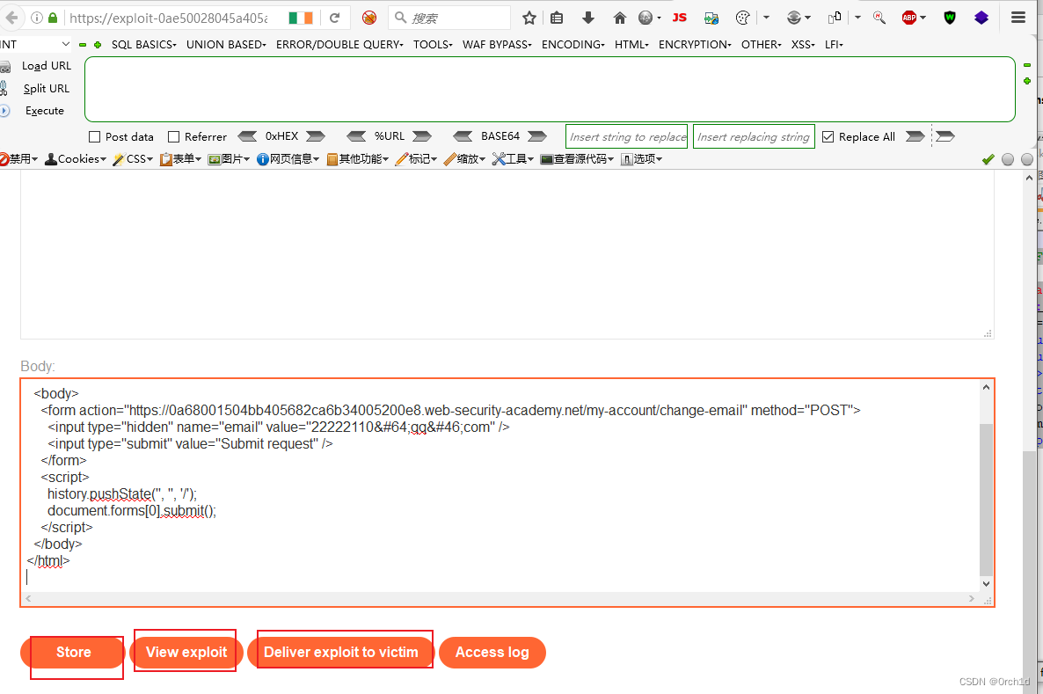The image size is (1043, 694).
Task: Expand the ENCODING menu
Action: 573,45
